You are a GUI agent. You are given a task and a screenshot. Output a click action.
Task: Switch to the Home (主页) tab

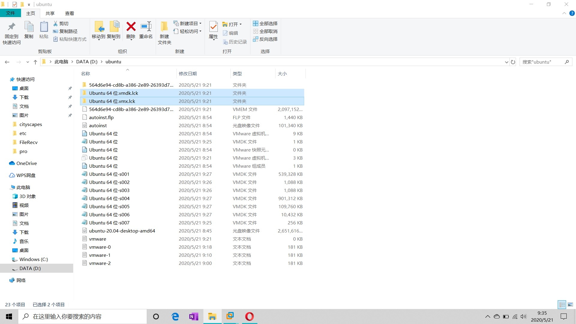pos(31,13)
